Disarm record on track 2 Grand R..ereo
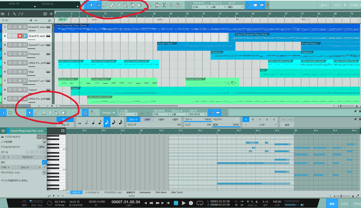Viewport: 361px width, 208px height. 20,36
